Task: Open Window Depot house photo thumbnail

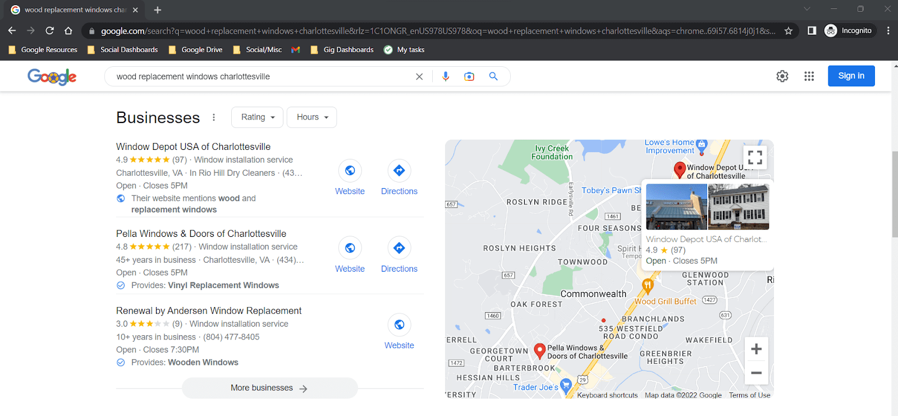Action: (x=739, y=207)
